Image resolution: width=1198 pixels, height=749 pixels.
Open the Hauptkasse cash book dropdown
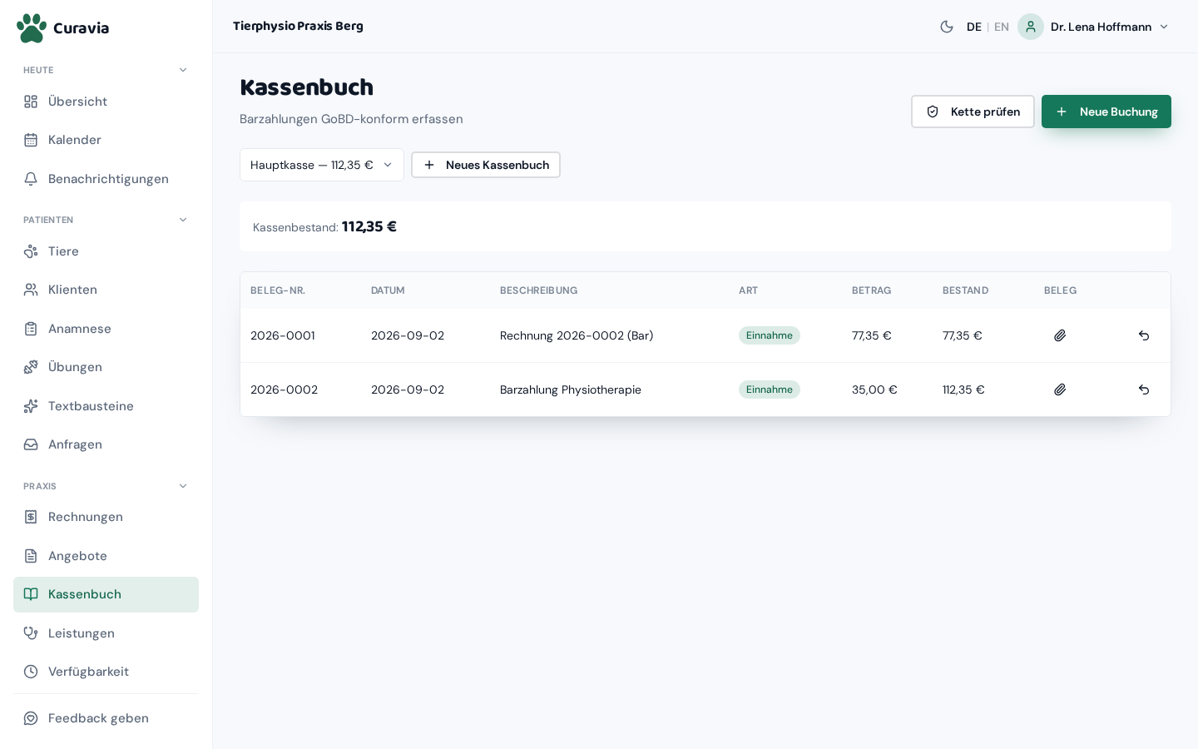pos(322,165)
